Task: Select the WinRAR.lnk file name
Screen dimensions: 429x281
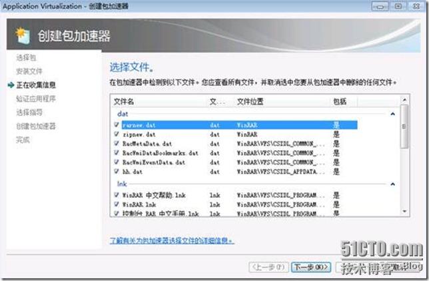Action: coord(139,204)
